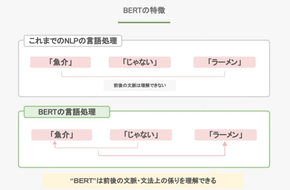This screenshot has width=290, height=190.
Task: Click 「ラーメン」 box in the upper NLP panel
Action: pos(224,62)
